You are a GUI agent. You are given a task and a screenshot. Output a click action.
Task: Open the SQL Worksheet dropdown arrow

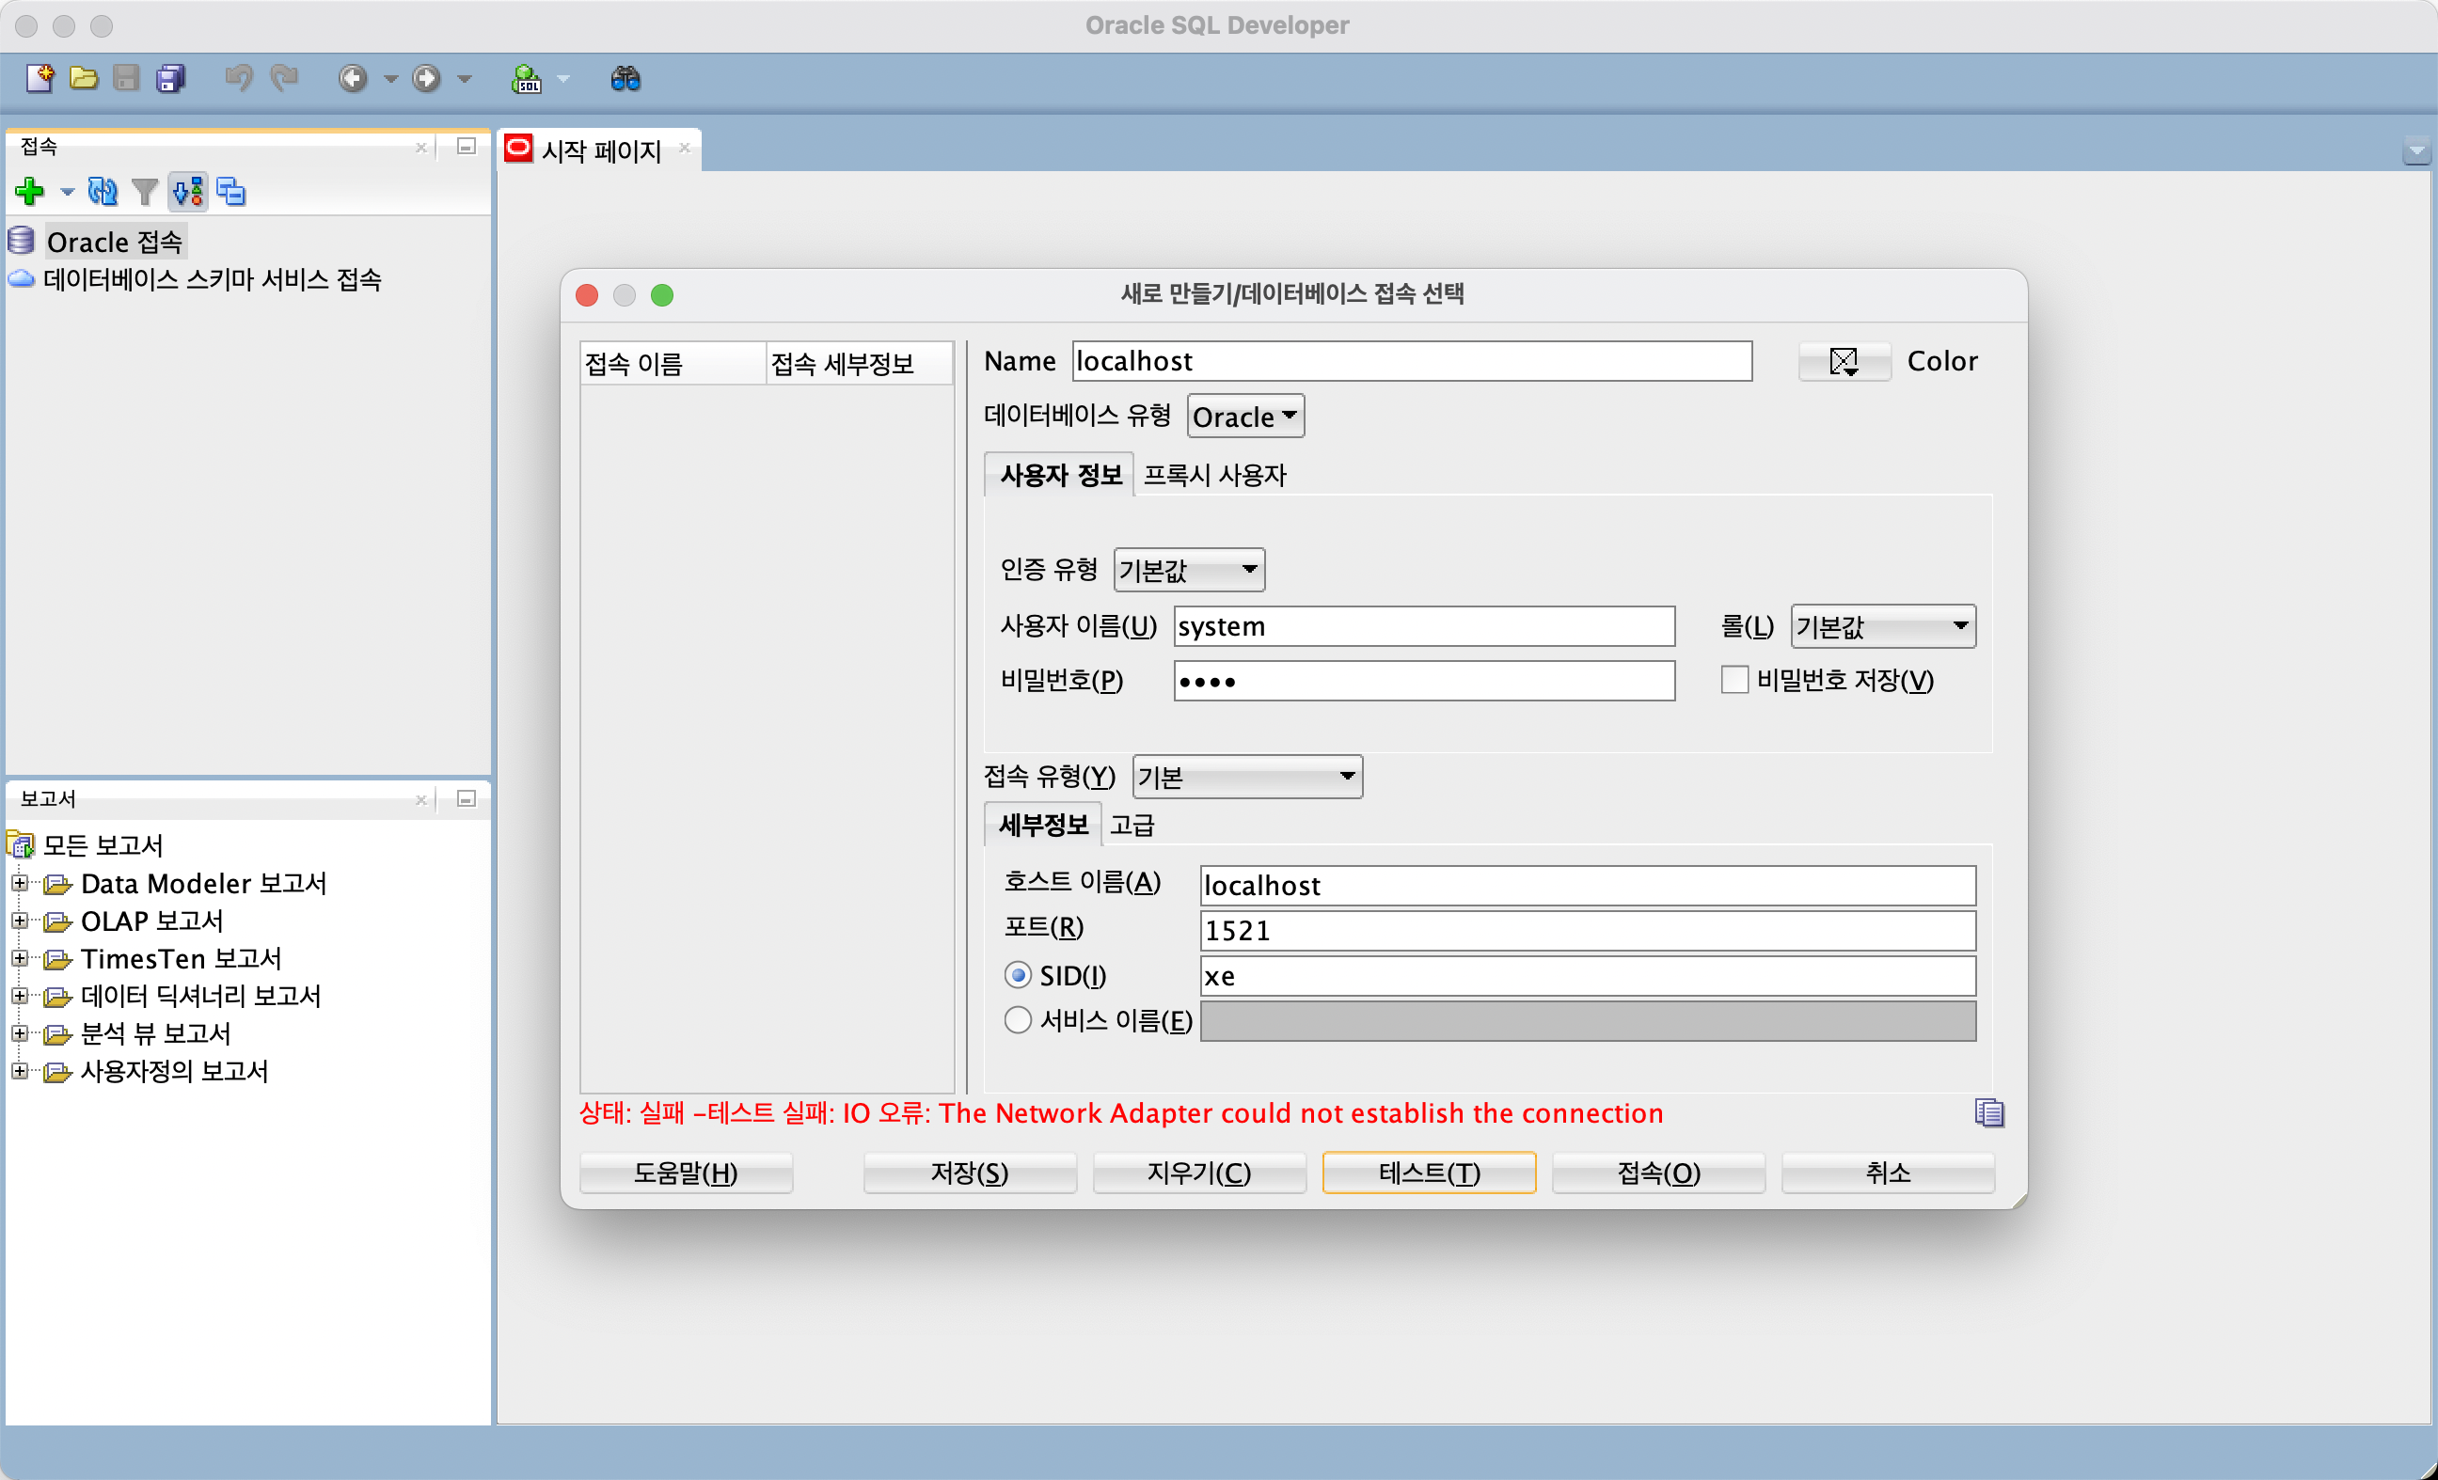[563, 78]
